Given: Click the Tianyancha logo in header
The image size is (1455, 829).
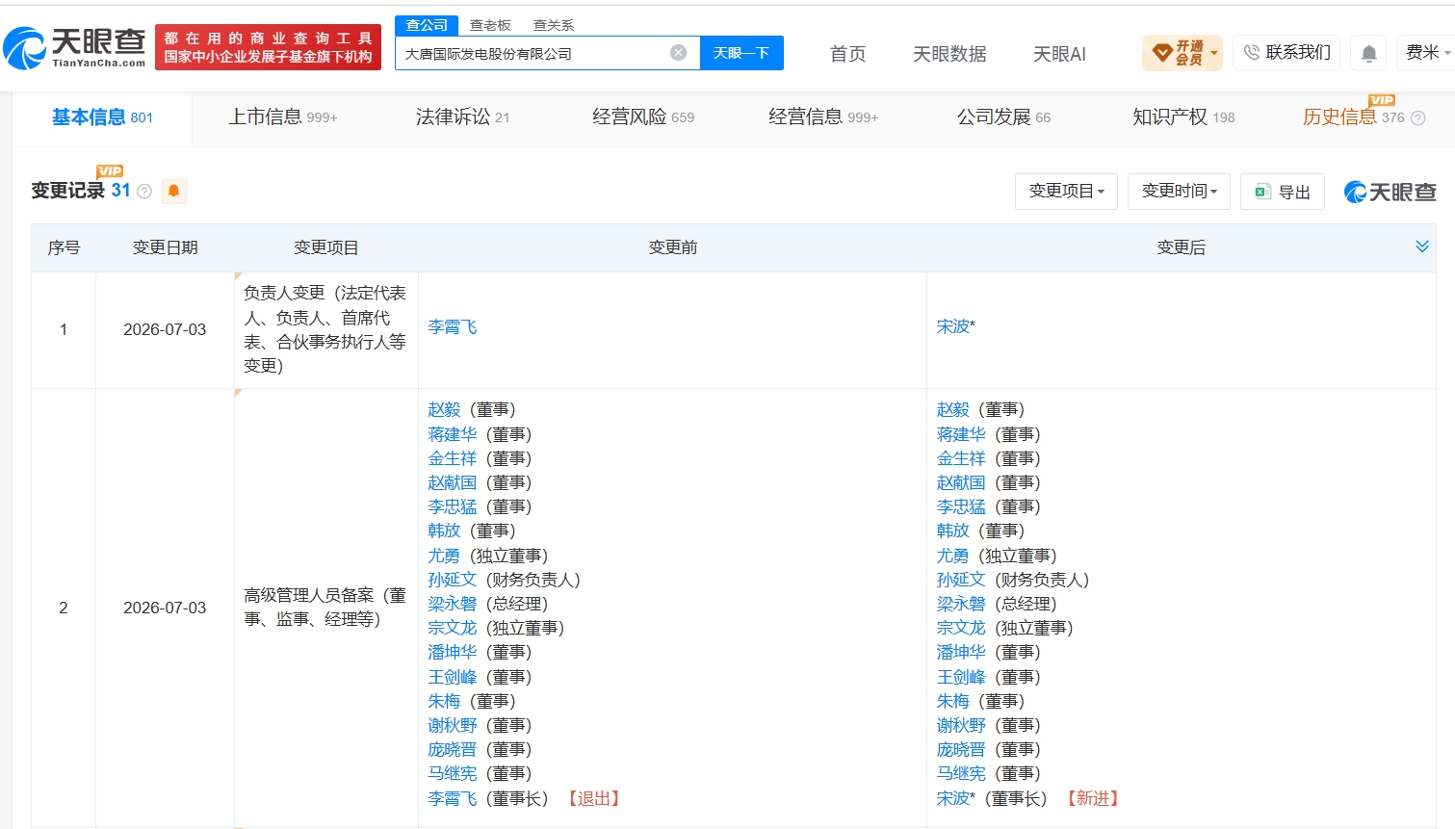Looking at the screenshot, I should 74,48.
